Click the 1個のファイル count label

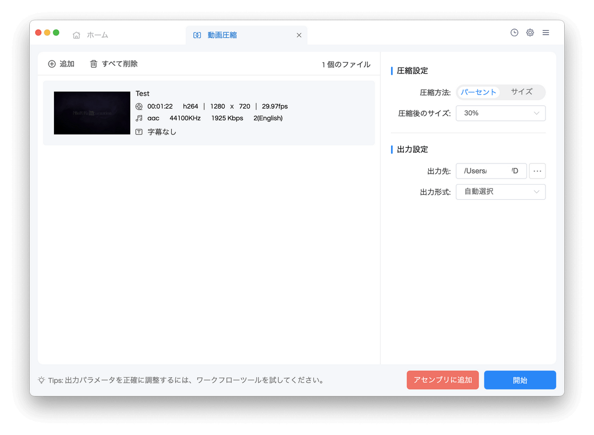pos(346,65)
